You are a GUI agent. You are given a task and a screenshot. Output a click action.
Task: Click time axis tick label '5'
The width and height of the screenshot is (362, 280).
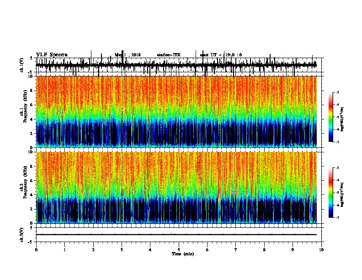(x=179, y=250)
